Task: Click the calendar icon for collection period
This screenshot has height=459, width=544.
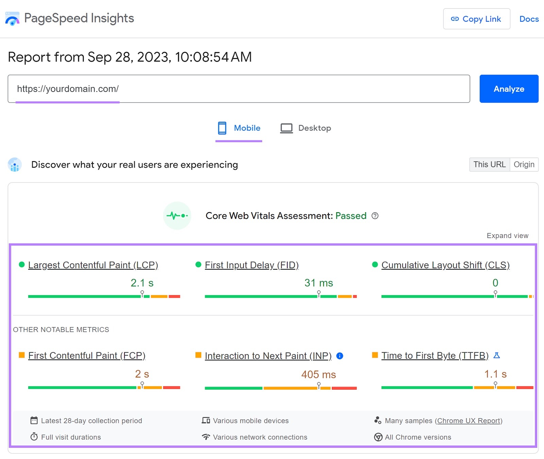Action: click(34, 421)
